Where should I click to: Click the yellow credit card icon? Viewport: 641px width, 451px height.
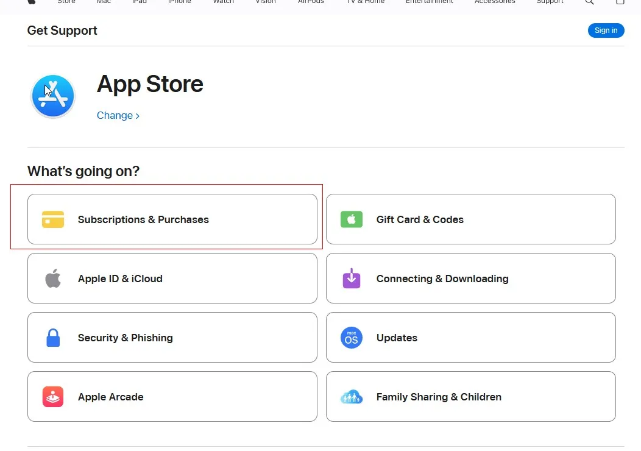(53, 219)
